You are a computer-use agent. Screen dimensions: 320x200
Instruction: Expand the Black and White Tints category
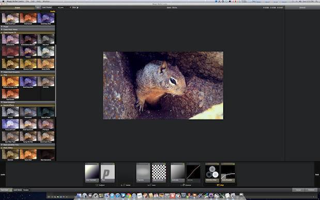27,145
